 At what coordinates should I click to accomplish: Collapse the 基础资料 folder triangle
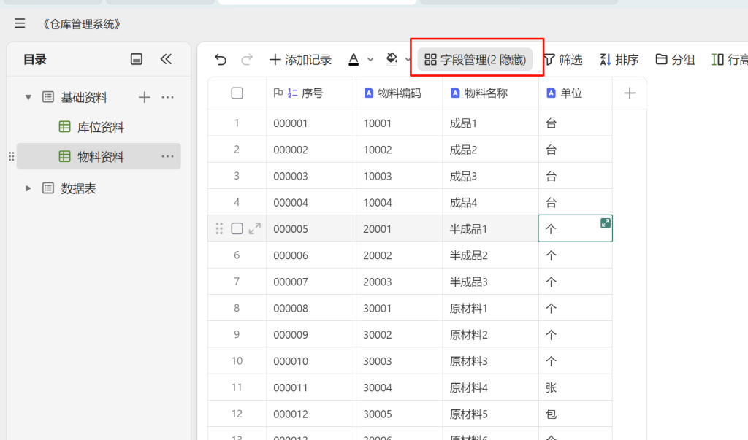(x=28, y=97)
